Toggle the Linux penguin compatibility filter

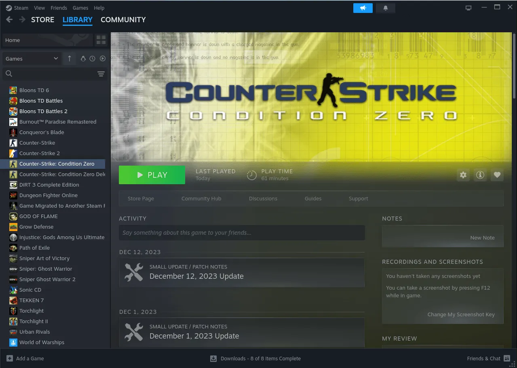pos(83,59)
